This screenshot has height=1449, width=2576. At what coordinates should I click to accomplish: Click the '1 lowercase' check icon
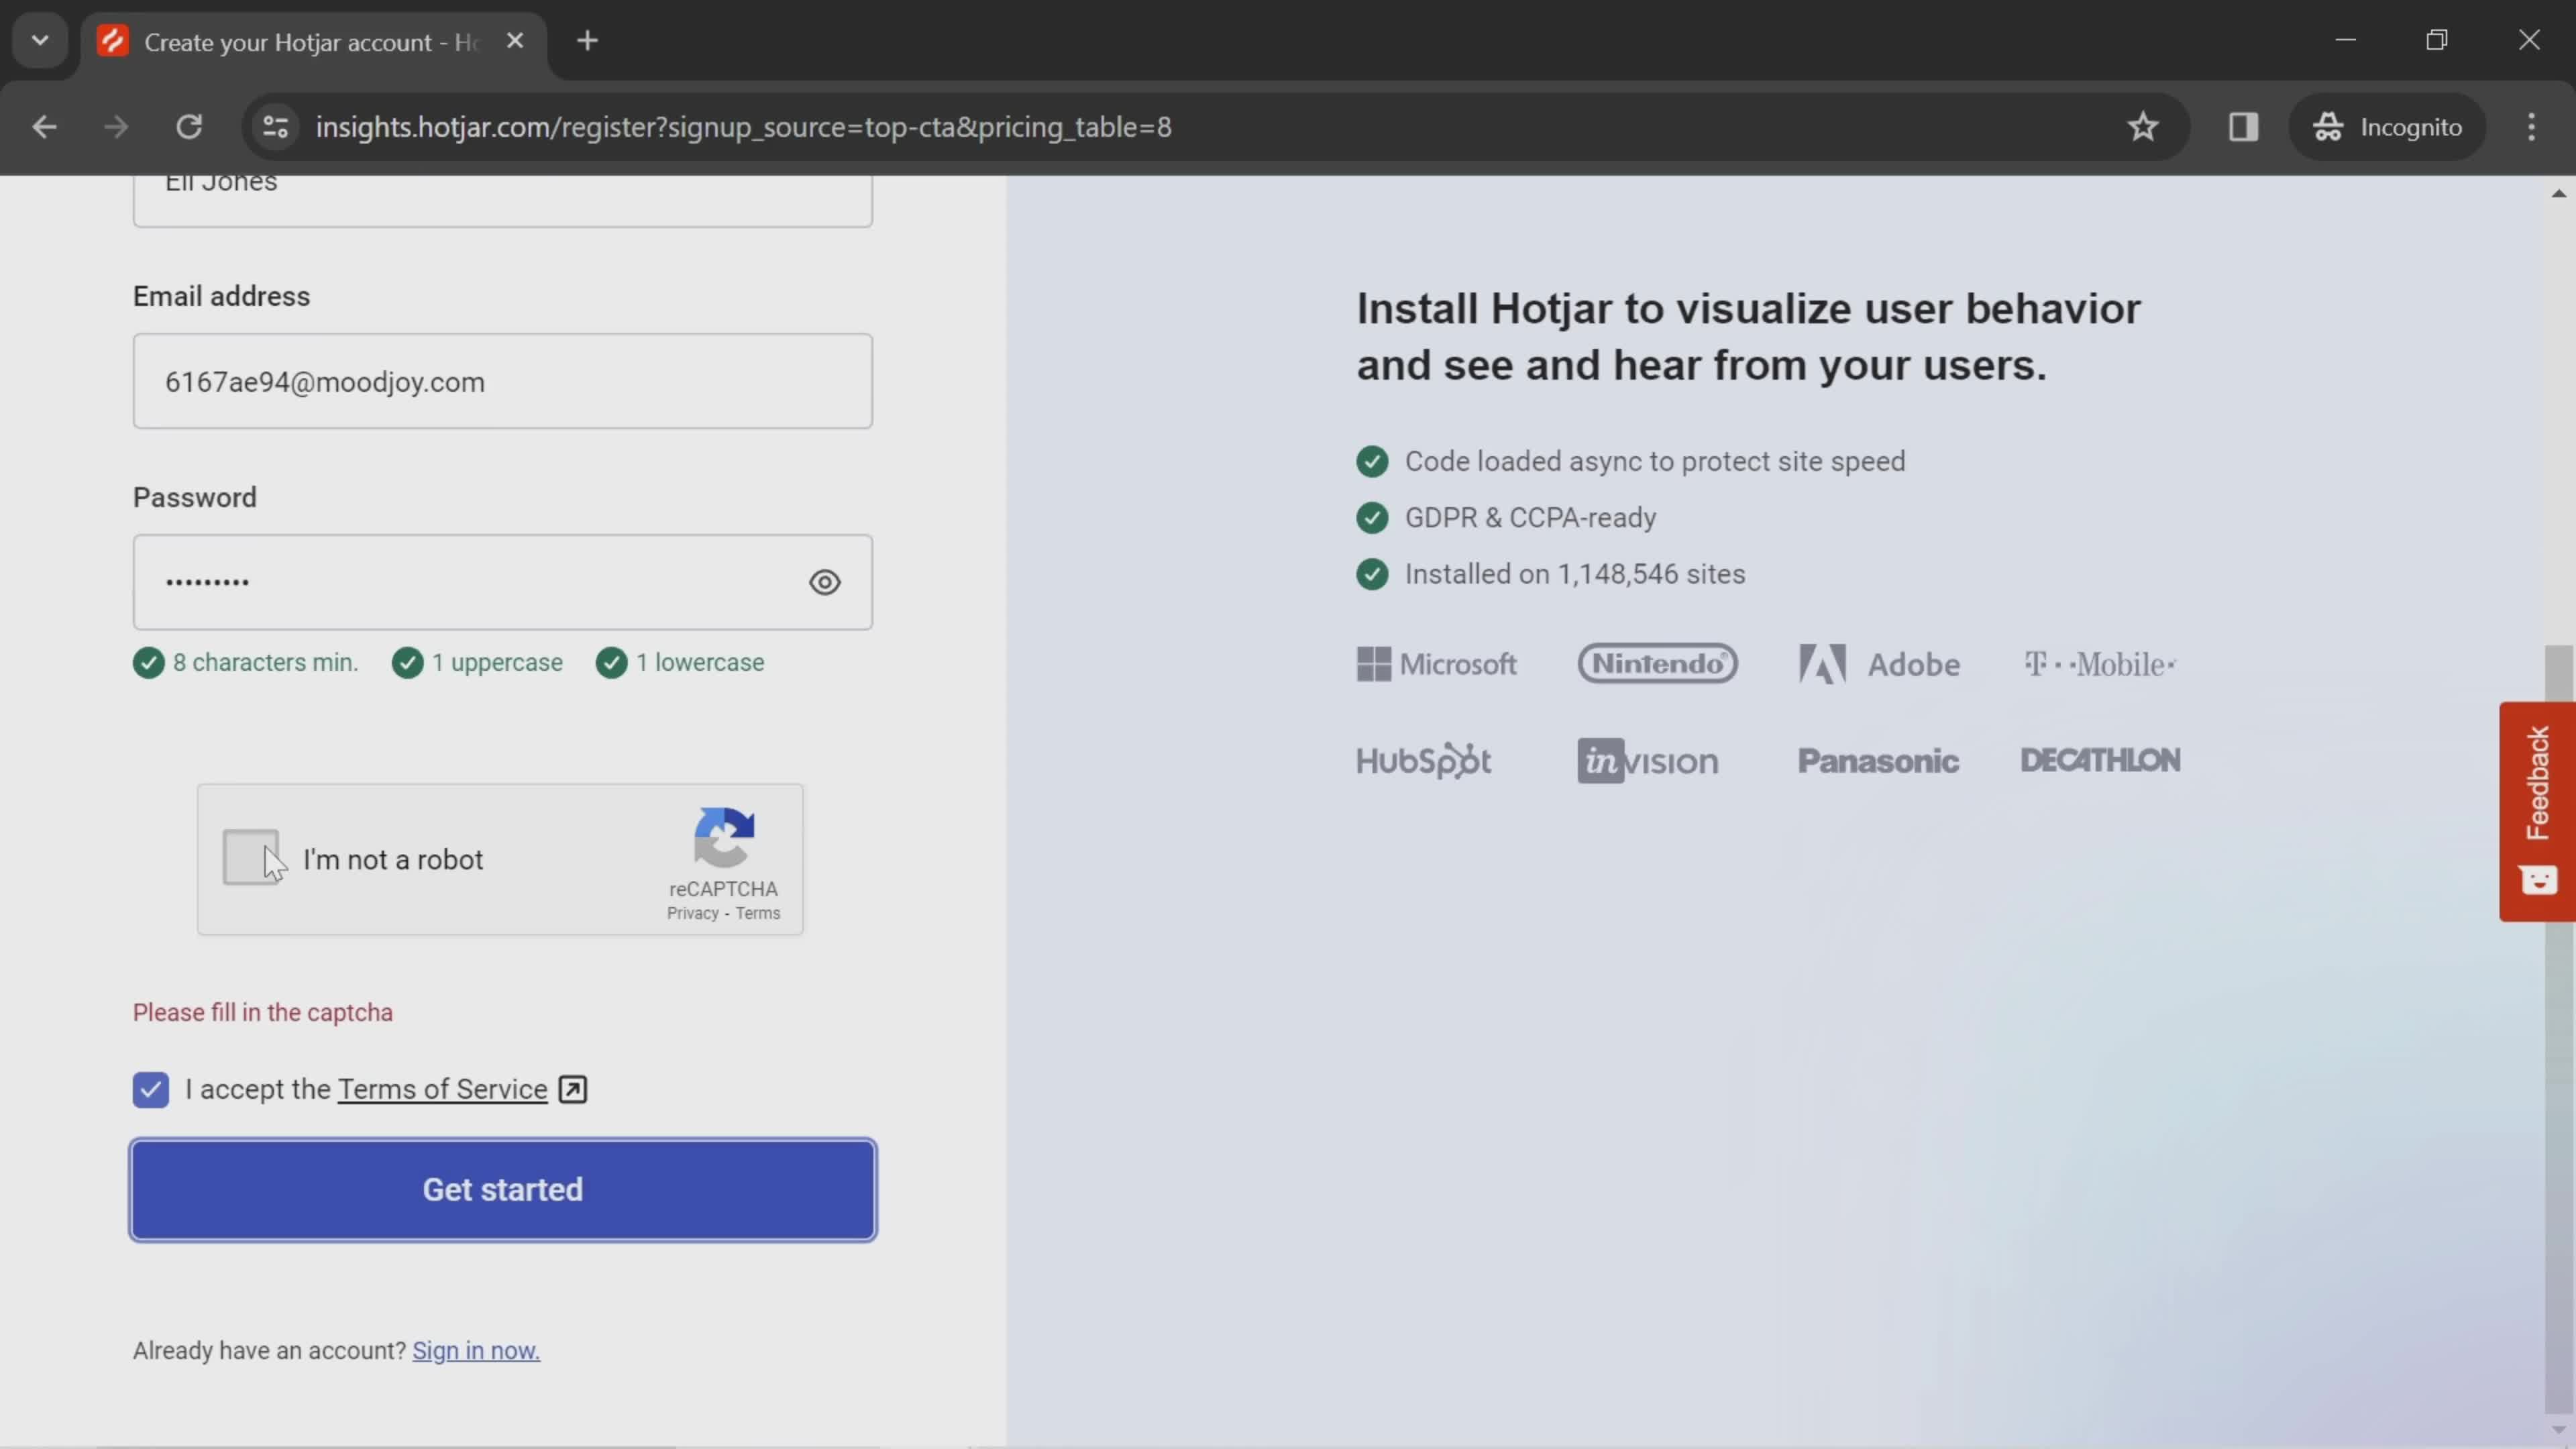[x=611, y=663]
